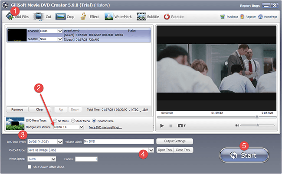Click the snapshot camera icon
This screenshot has height=174, width=282.
coord(182,126)
